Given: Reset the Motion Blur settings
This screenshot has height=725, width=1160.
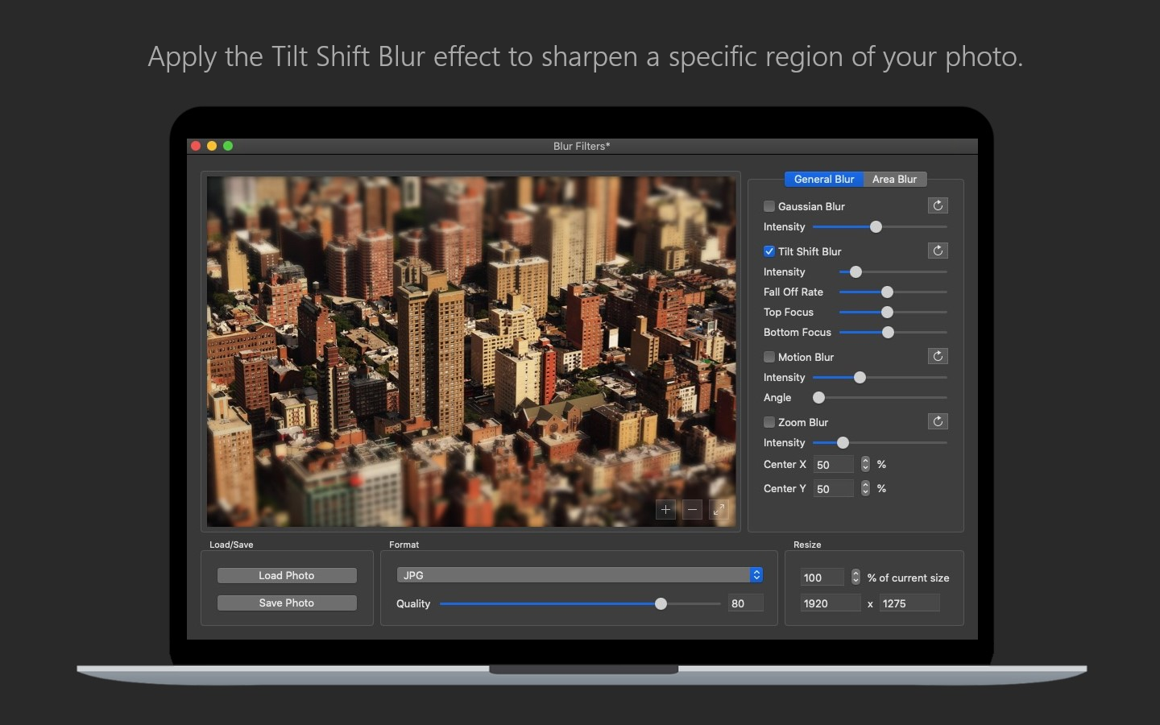Looking at the screenshot, I should pos(938,356).
